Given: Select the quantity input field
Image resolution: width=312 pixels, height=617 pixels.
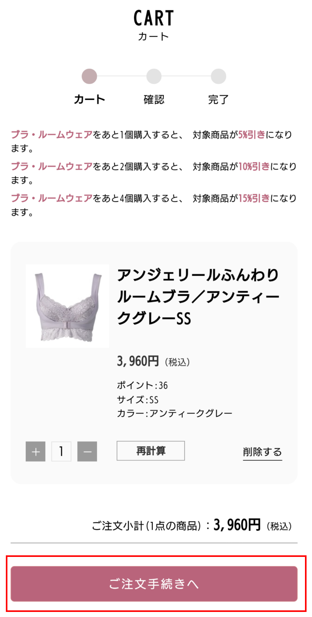Looking at the screenshot, I should pyautogui.click(x=61, y=452).
